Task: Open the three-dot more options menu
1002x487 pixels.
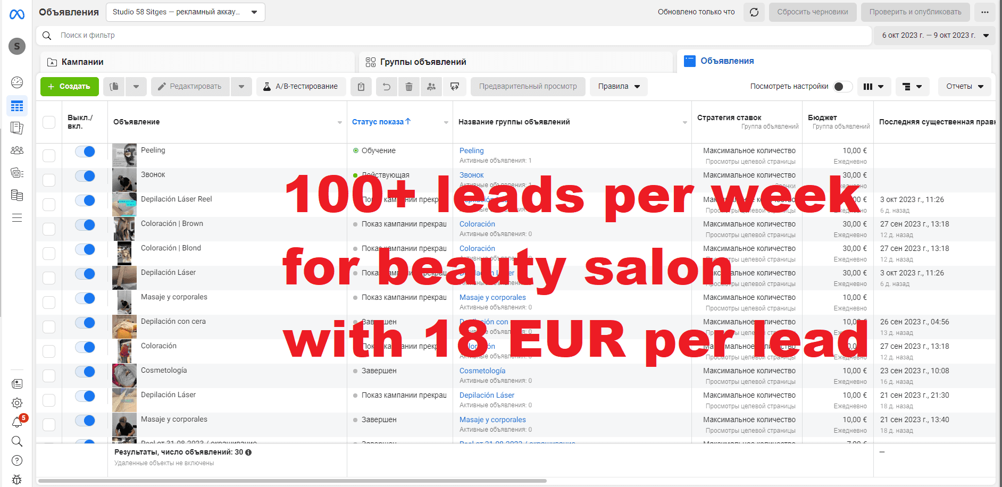Action: click(x=985, y=12)
